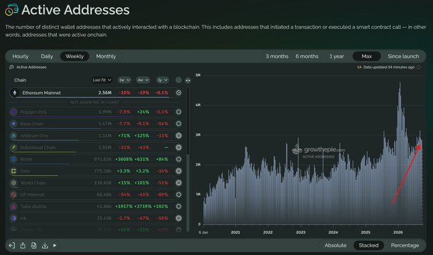Open the 1w change column dropdown
The image size is (433, 255).
pyautogui.click(x=124, y=80)
